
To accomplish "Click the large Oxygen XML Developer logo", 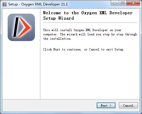I will point(21,27).
